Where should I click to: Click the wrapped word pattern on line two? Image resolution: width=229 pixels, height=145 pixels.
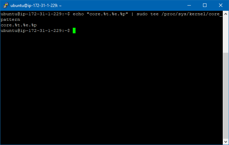point(10,19)
